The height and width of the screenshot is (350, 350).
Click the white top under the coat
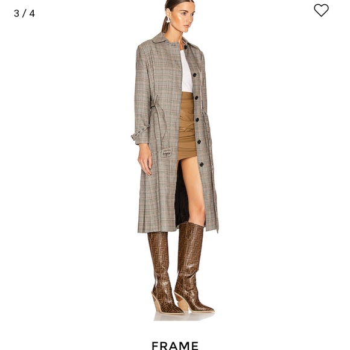pos(186,71)
